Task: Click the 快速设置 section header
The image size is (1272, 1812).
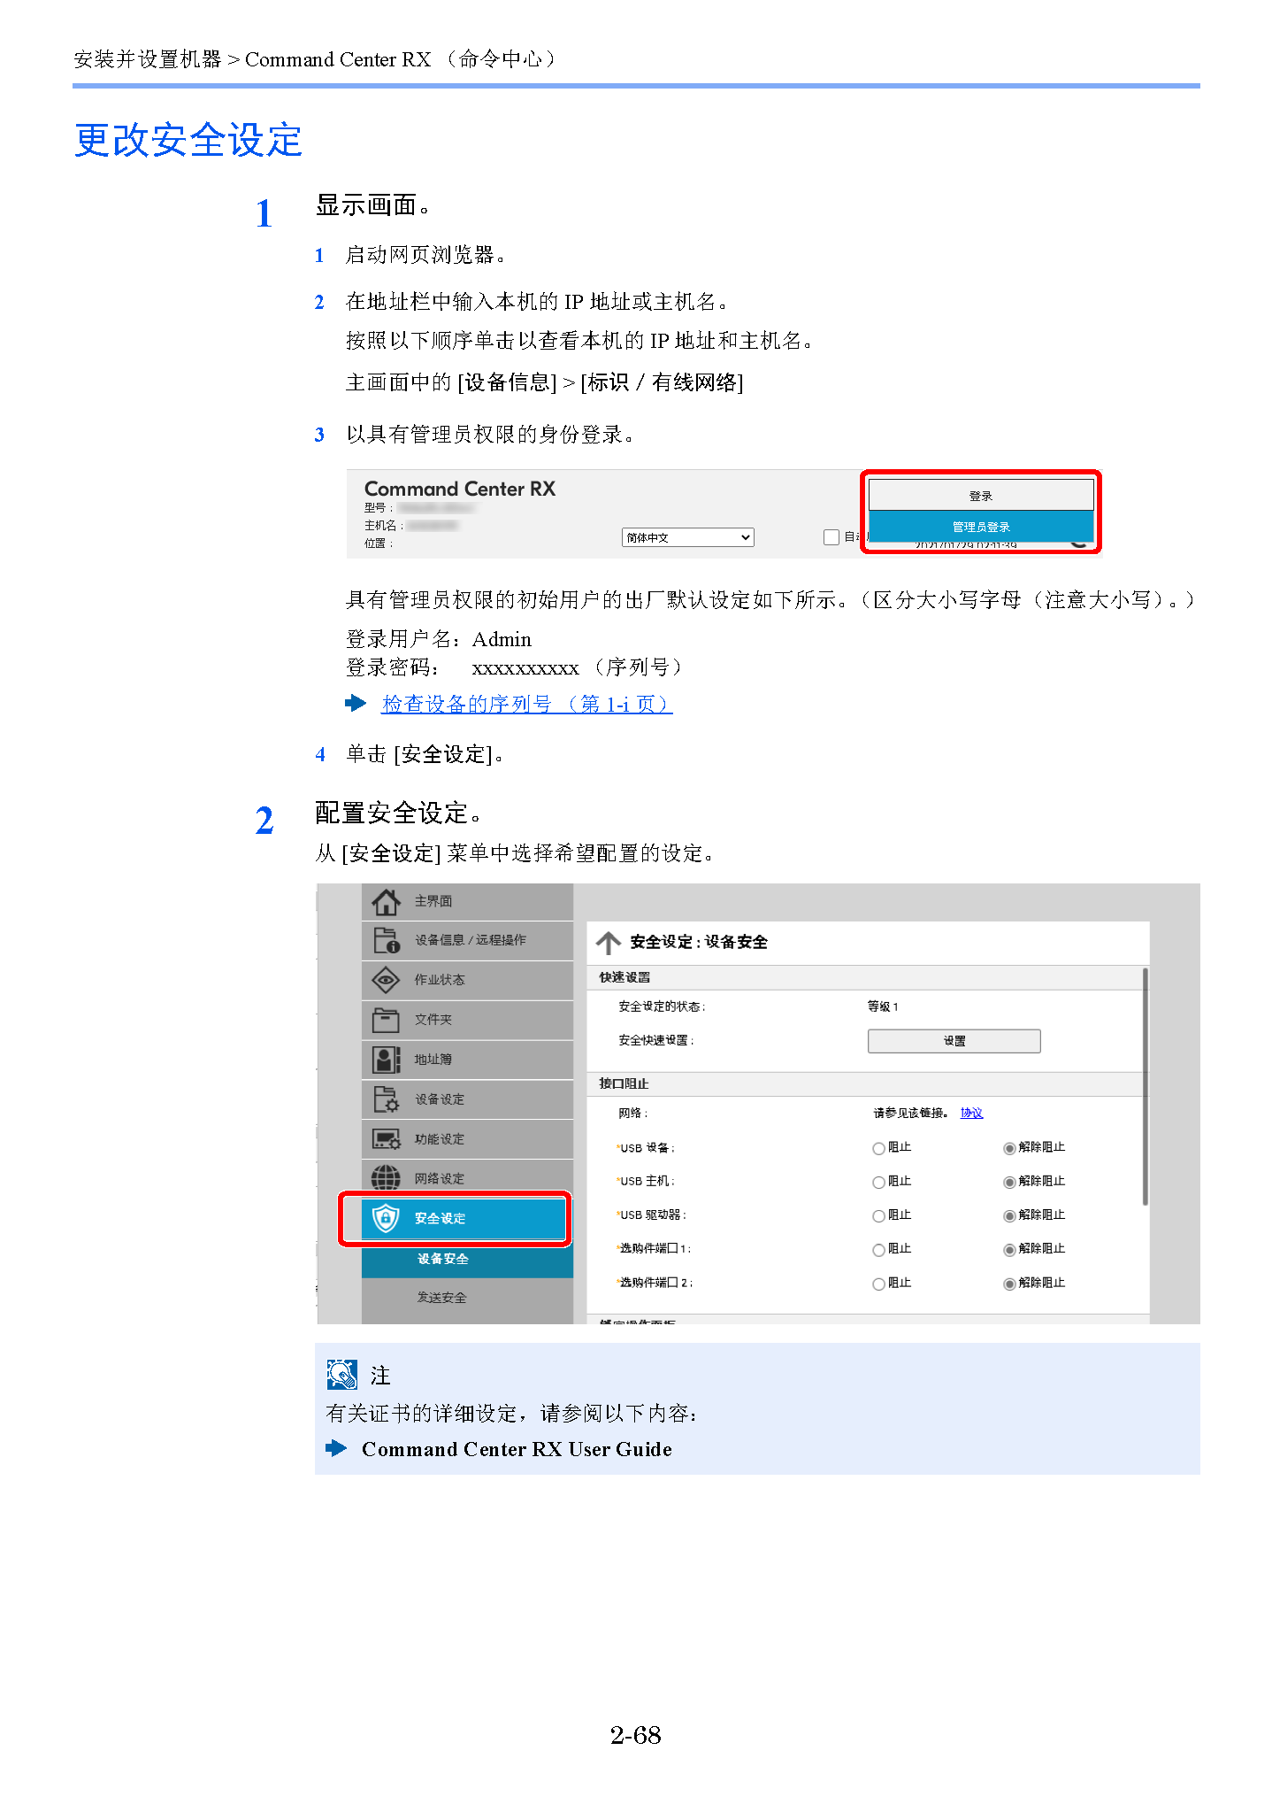Action: coord(867,977)
